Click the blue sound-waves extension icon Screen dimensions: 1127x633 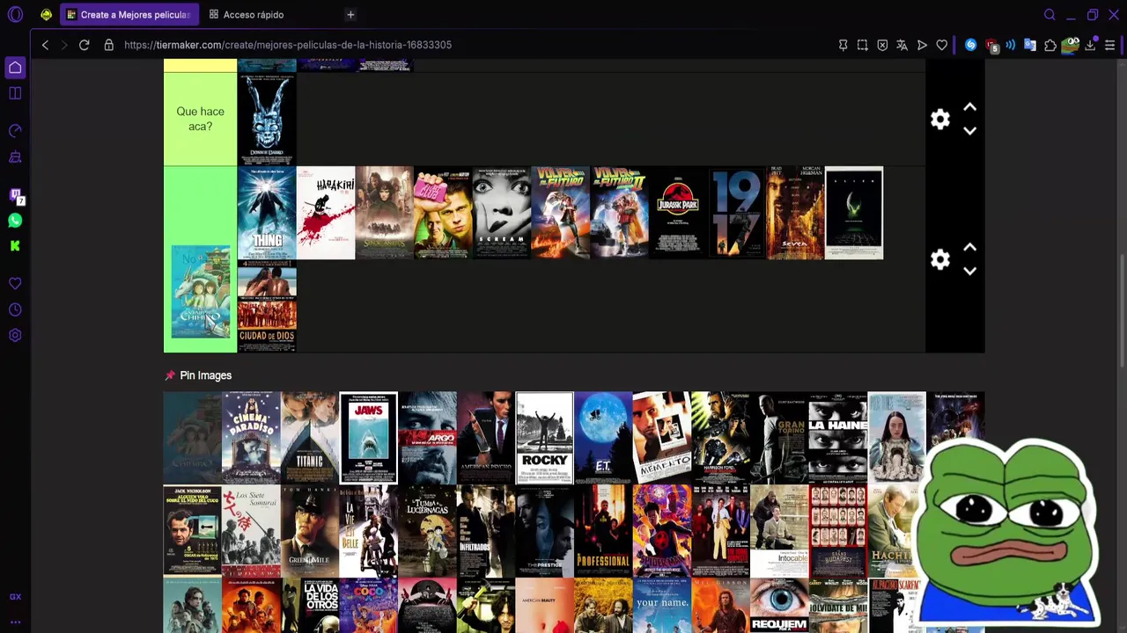click(1011, 45)
